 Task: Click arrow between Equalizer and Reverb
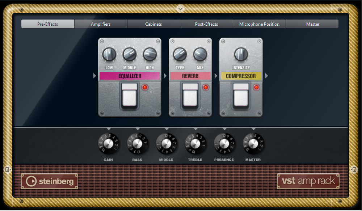[165, 76]
